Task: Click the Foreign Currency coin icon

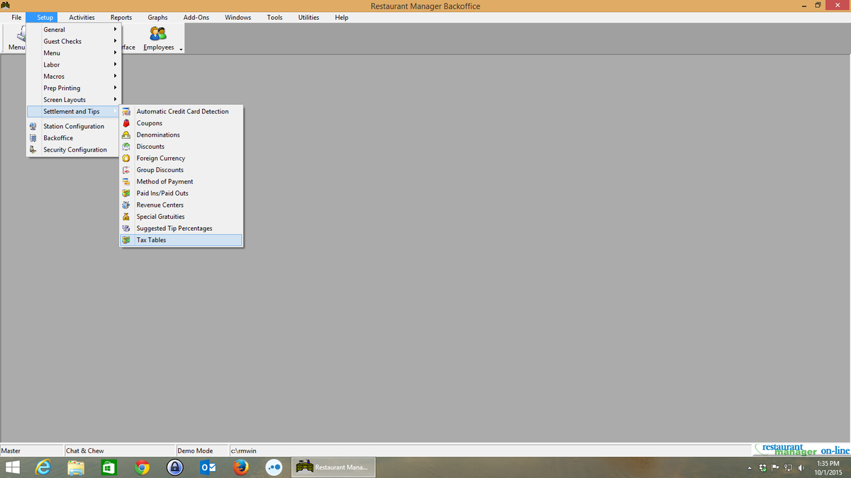Action: (126, 158)
